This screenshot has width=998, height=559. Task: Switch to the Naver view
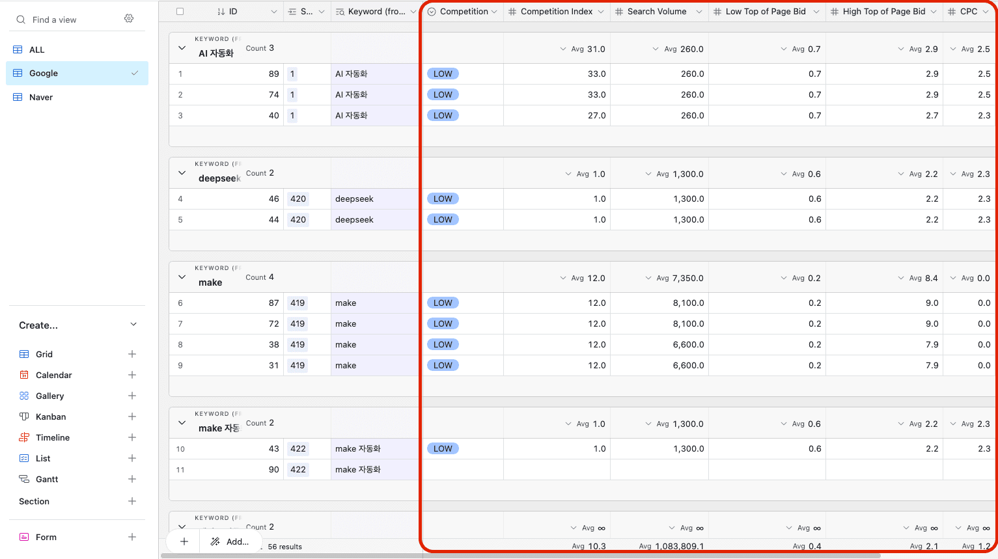point(77,97)
